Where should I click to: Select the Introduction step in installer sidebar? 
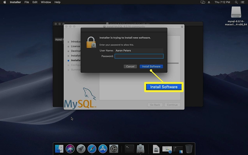tap(76, 42)
